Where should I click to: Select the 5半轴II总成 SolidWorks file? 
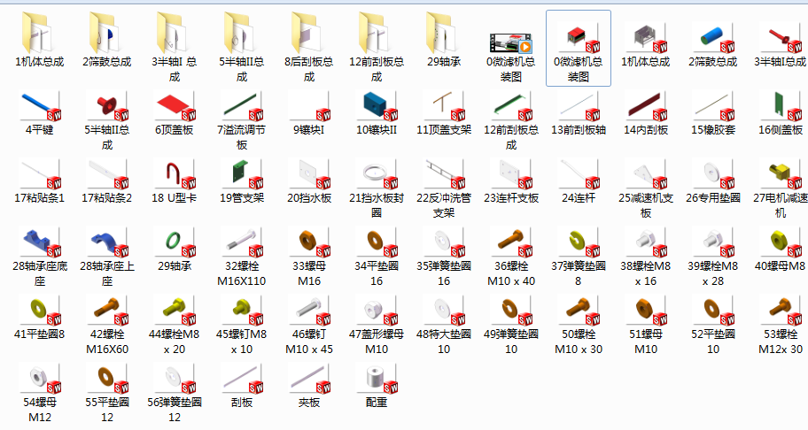pos(107,120)
